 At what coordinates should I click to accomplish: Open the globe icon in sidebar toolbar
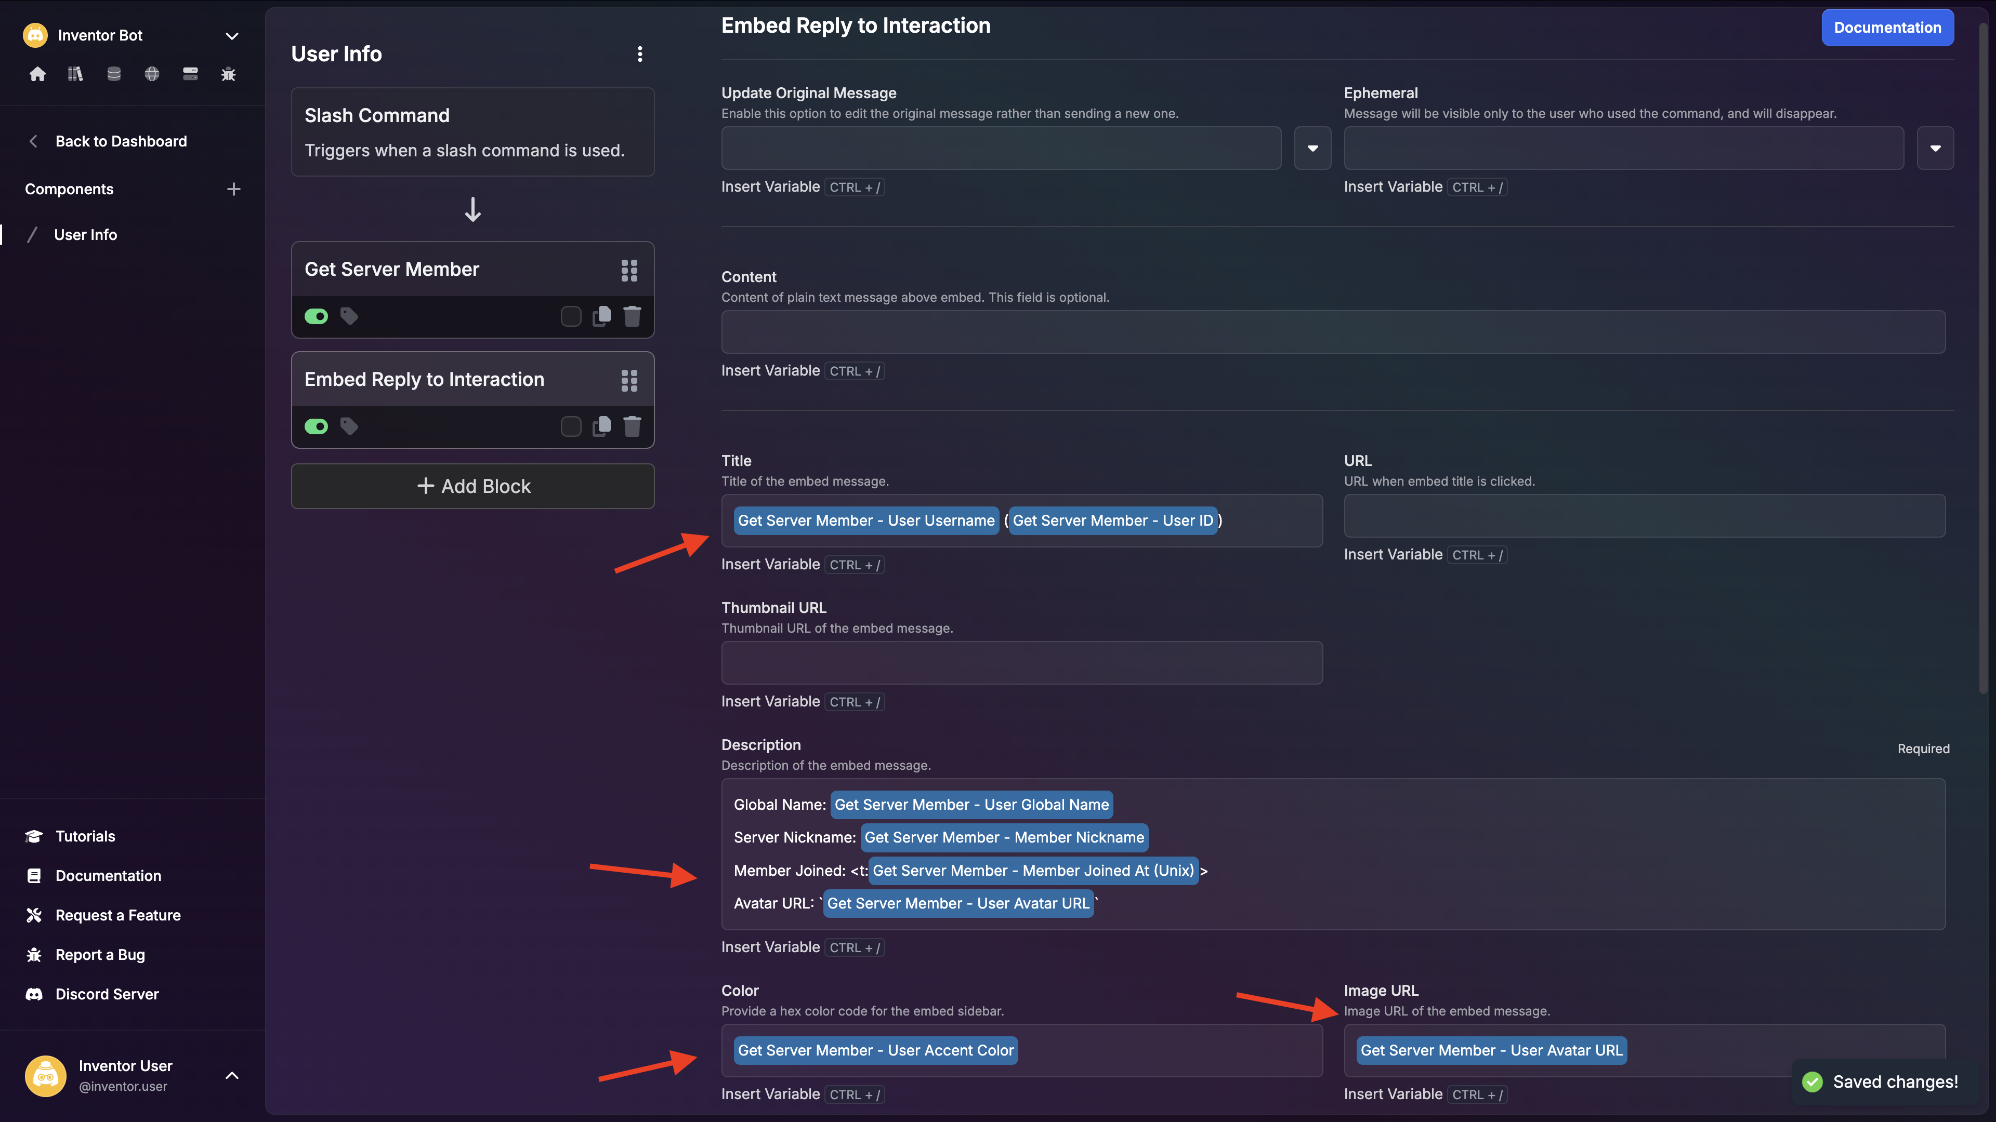pos(152,74)
